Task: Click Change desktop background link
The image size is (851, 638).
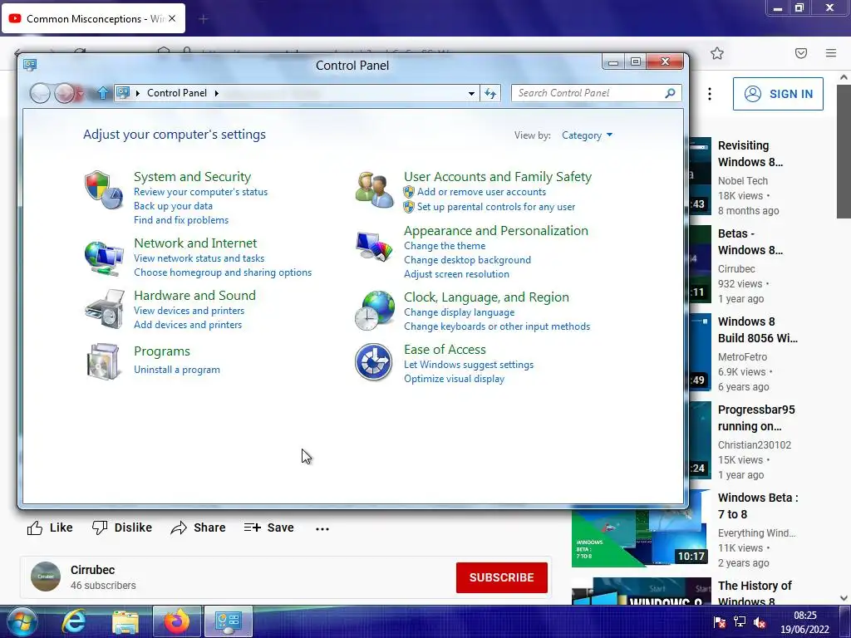Action: tap(467, 260)
